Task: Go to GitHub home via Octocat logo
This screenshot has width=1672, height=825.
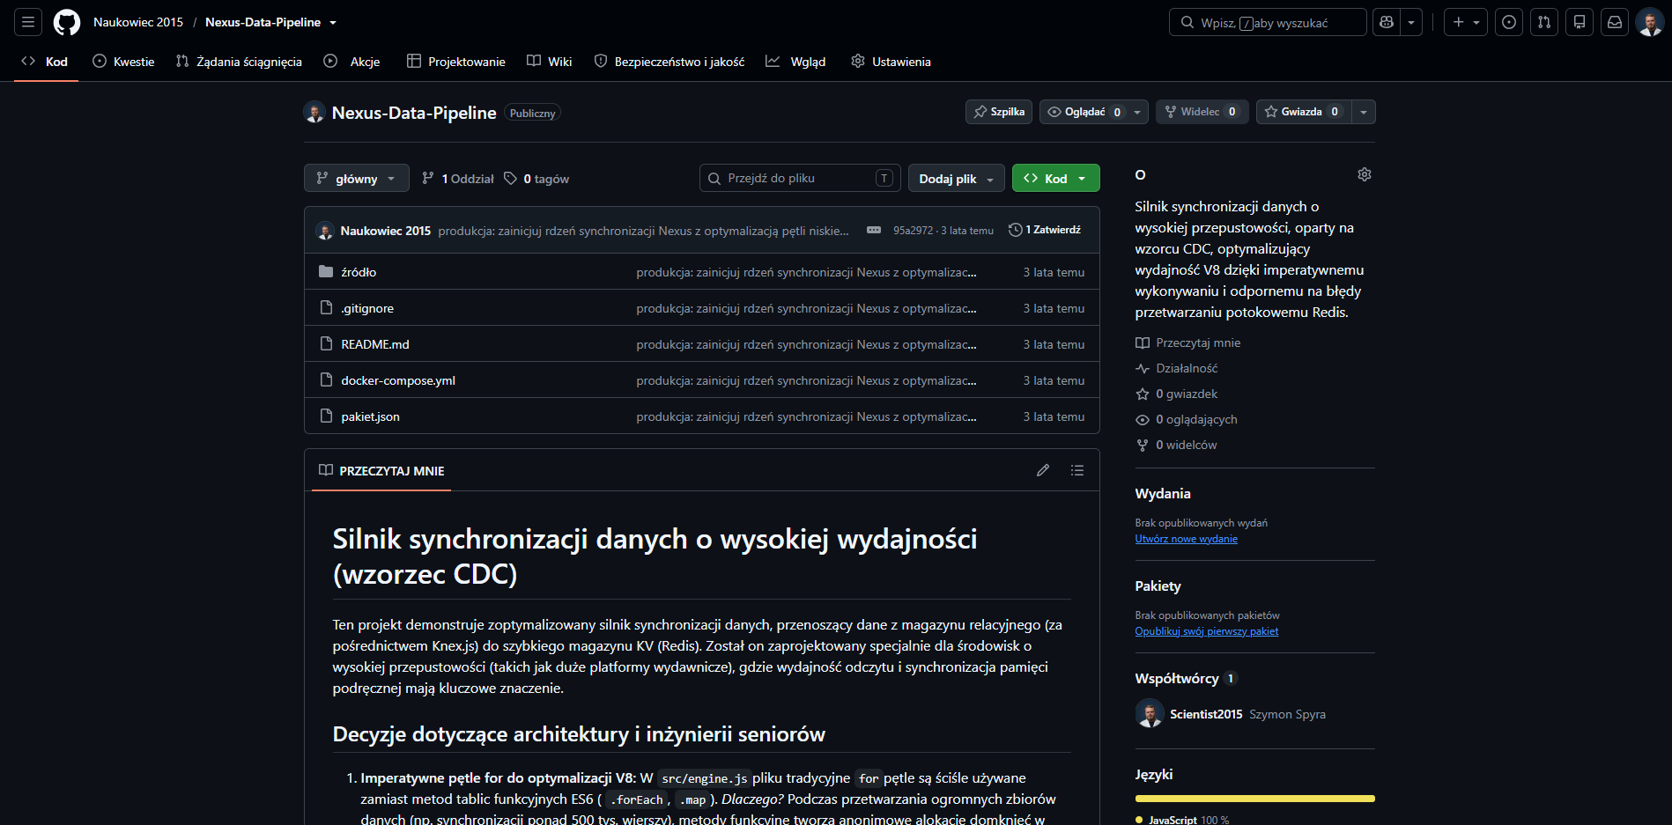Action: pos(67,22)
